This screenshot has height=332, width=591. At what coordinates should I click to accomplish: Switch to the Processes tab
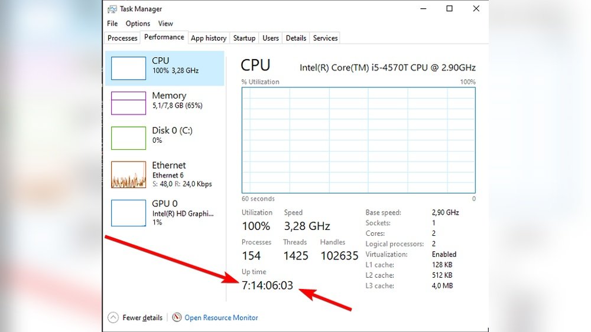pyautogui.click(x=122, y=38)
